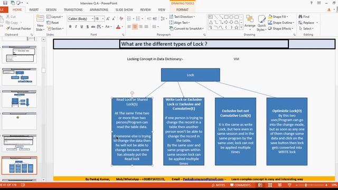Image resolution: width=338 pixels, height=190 pixels.
Task: Switch to the INSERT tab
Action: (x=34, y=9)
